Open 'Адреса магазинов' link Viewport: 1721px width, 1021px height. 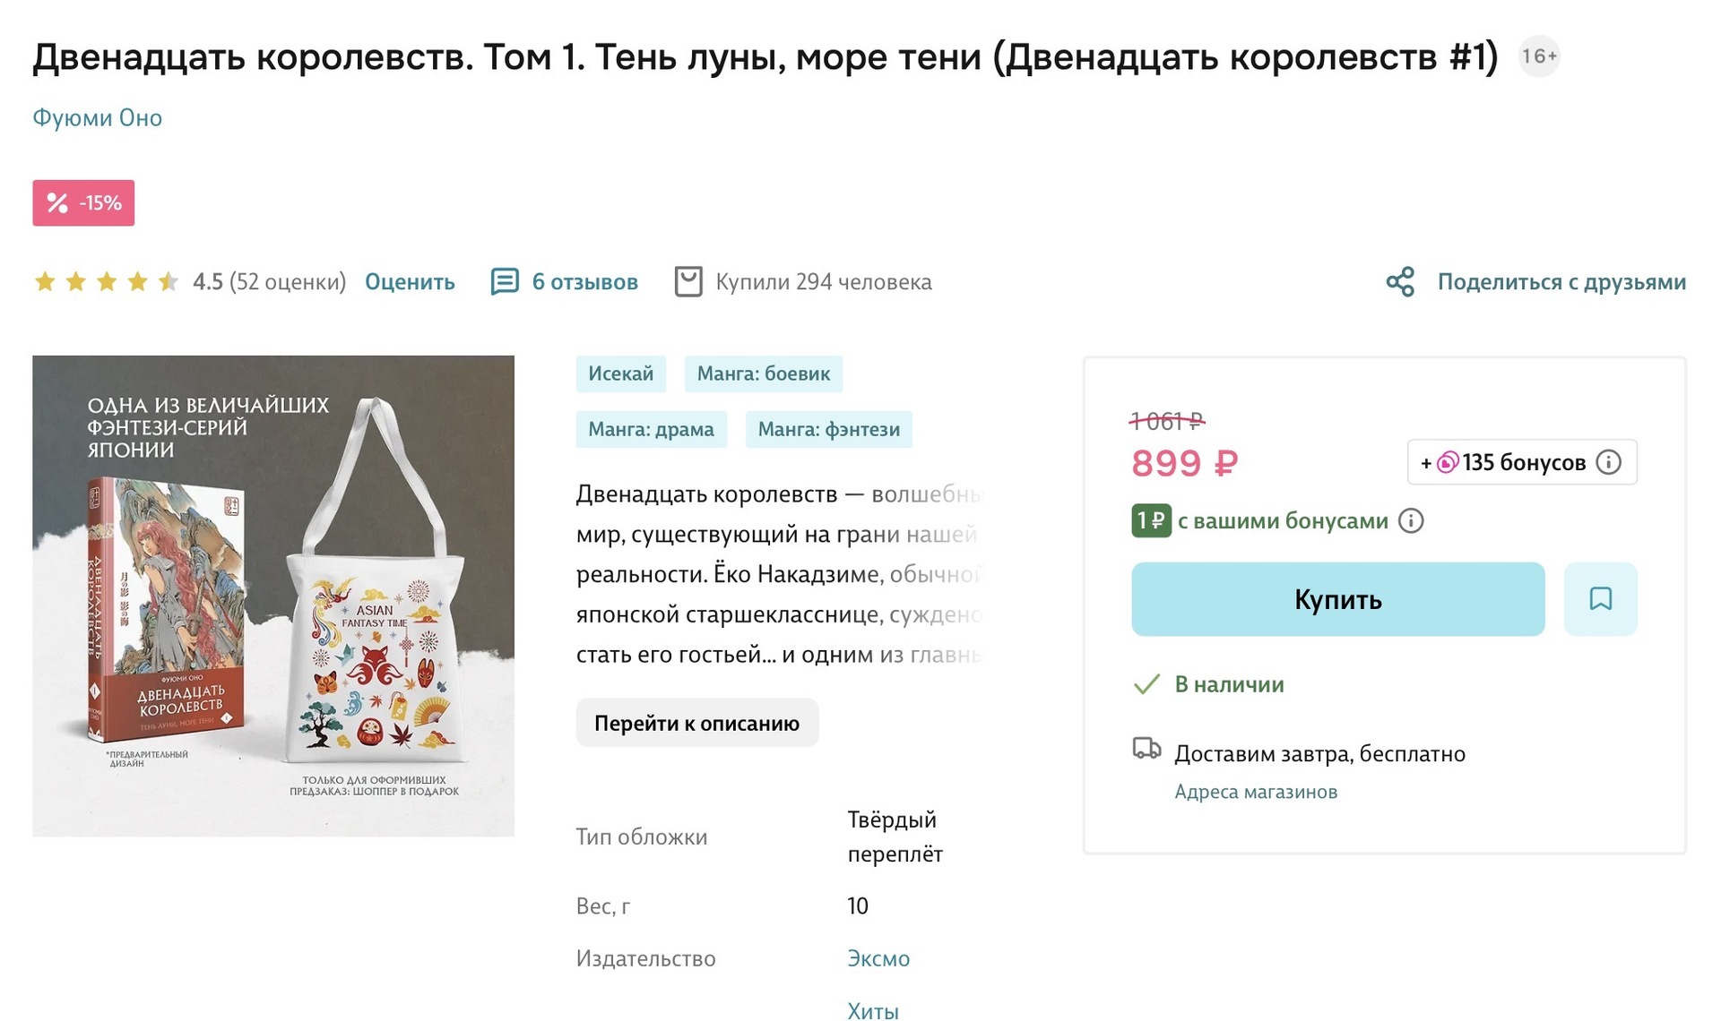tap(1255, 792)
